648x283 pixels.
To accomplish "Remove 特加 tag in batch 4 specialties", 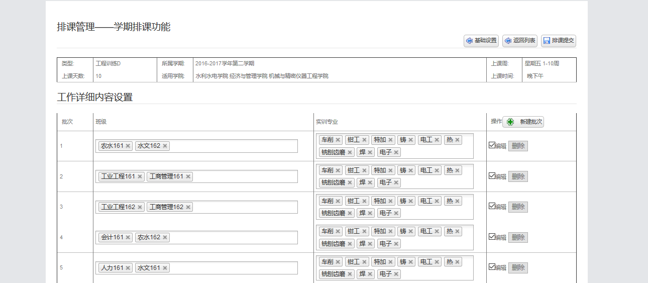I will 390,231.
